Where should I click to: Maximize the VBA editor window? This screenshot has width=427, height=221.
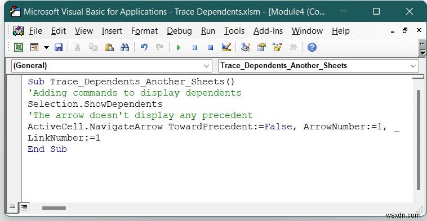click(376, 11)
